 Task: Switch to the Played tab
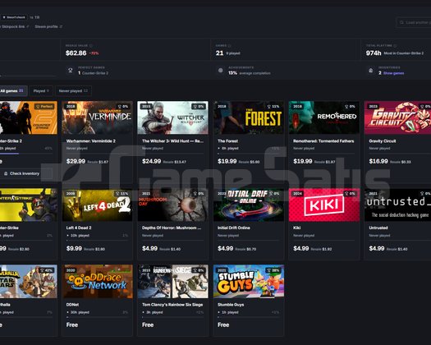coord(41,91)
